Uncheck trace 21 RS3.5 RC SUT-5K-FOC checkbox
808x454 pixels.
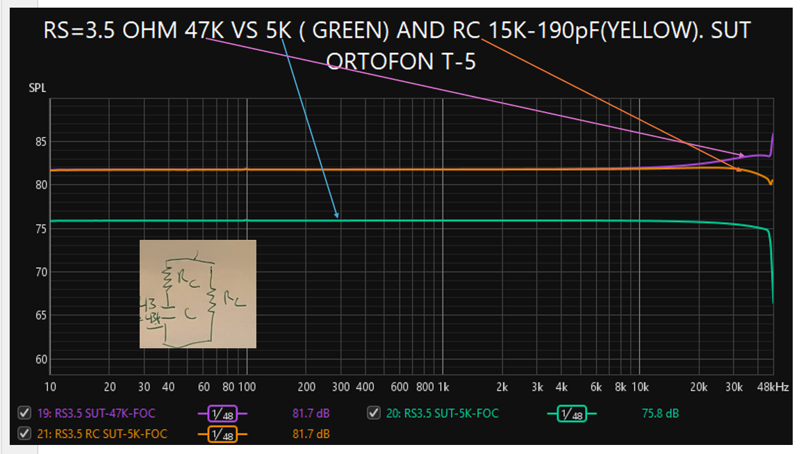24,433
